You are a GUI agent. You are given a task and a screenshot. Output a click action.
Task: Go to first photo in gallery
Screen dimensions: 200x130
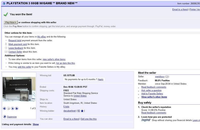pos(4,108)
